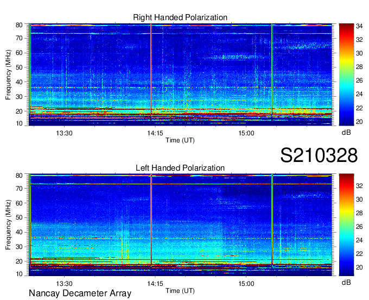
Task: Click the 'Nancay Decameter Array' caption
Action: coord(80,293)
